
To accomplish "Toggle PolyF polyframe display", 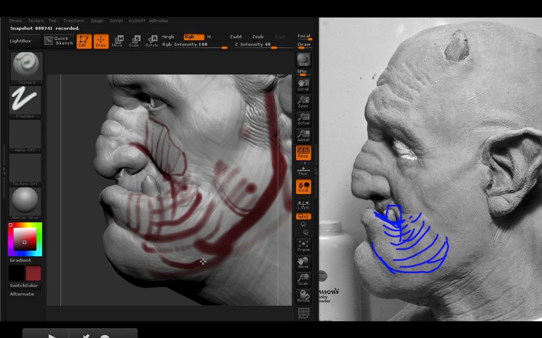I will tap(304, 313).
